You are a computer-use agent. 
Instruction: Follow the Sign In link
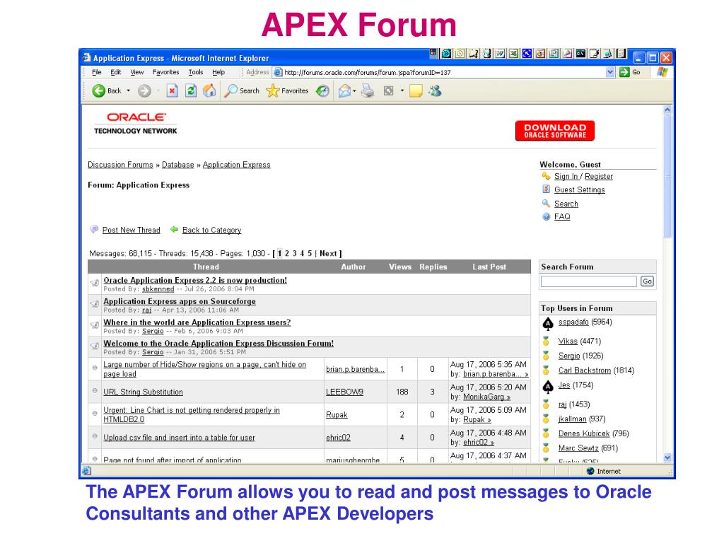click(566, 176)
